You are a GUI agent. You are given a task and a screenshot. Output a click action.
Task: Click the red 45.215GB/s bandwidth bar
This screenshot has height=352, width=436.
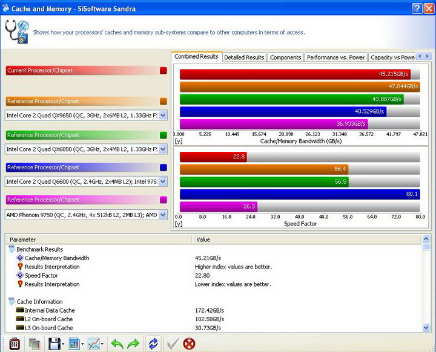(296, 74)
